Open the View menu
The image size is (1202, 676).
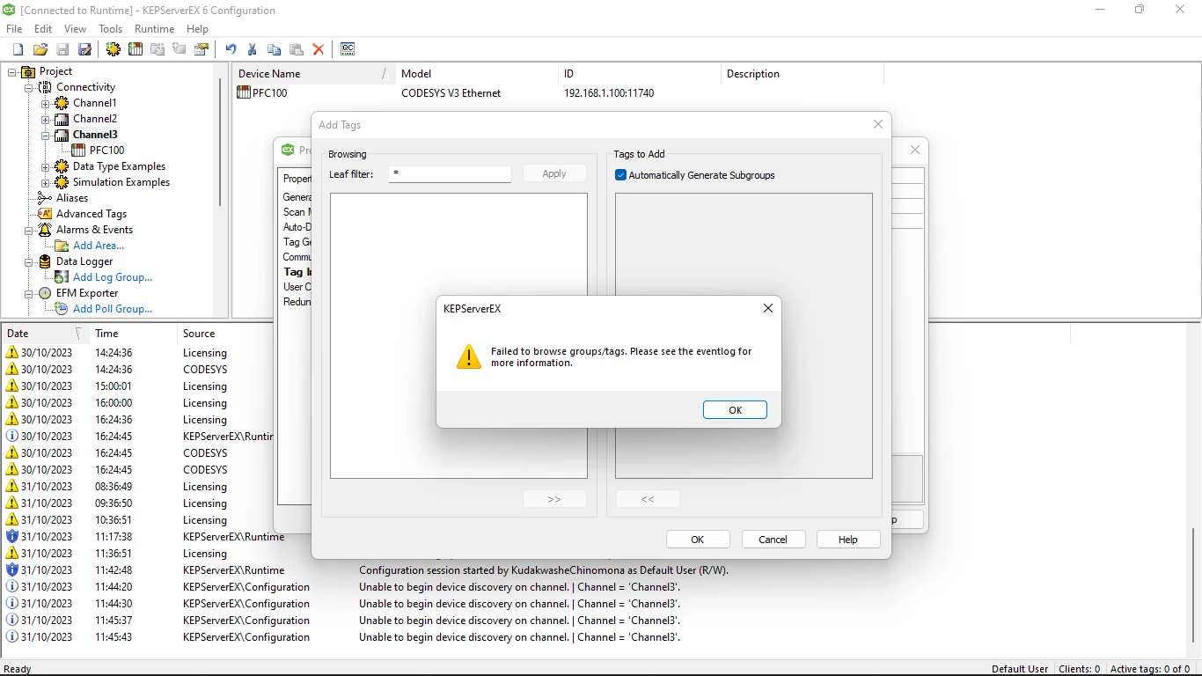(x=76, y=29)
